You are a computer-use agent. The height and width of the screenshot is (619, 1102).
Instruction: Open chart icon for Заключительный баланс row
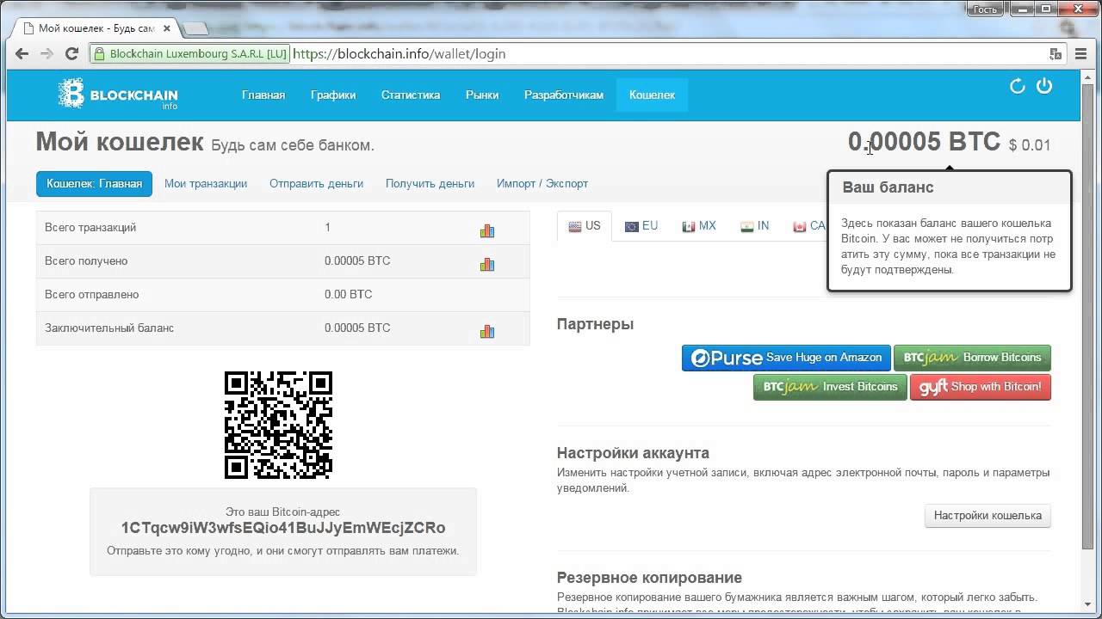tap(487, 331)
